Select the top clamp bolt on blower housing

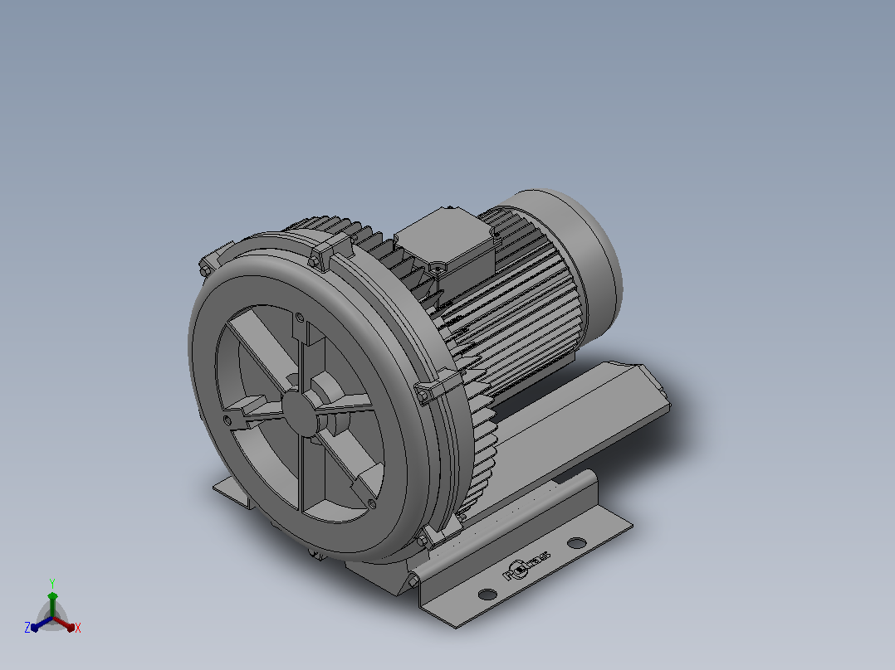312,262
